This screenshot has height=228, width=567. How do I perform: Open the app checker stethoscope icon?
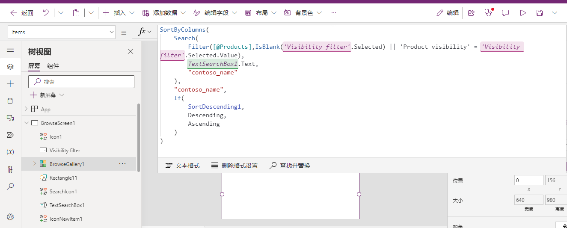488,13
